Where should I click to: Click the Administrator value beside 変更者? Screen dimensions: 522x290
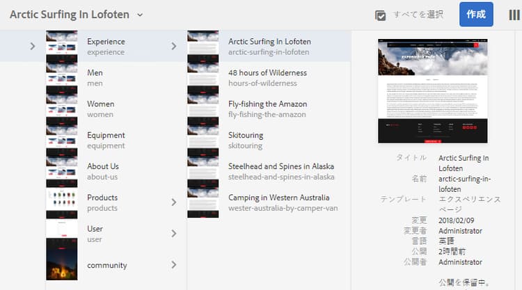(460, 231)
